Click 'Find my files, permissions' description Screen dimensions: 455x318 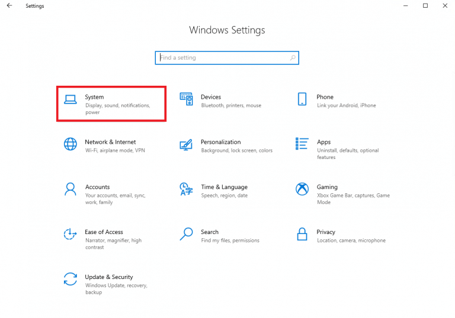[230, 241]
